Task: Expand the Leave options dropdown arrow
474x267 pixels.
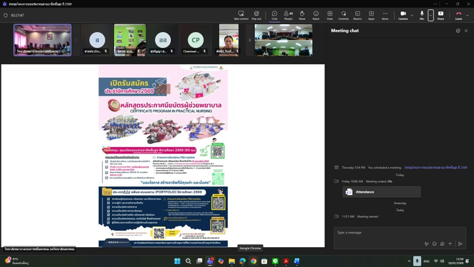Action: (x=467, y=16)
